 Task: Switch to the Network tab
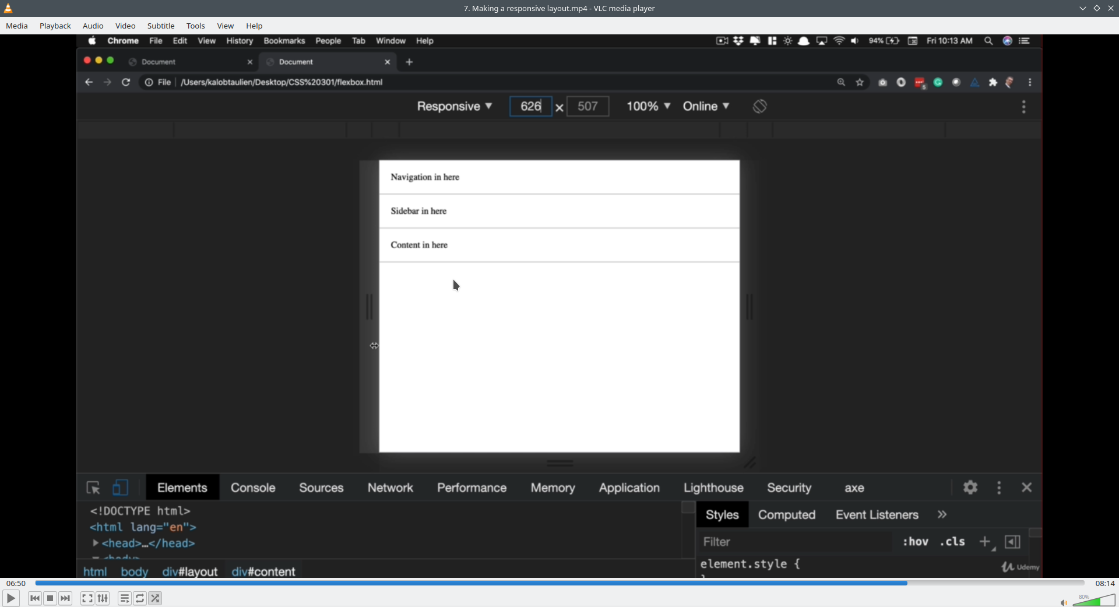tap(390, 488)
